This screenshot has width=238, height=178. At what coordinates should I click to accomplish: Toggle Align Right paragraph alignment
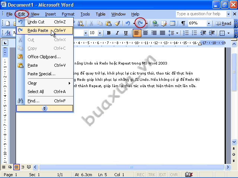154,33
